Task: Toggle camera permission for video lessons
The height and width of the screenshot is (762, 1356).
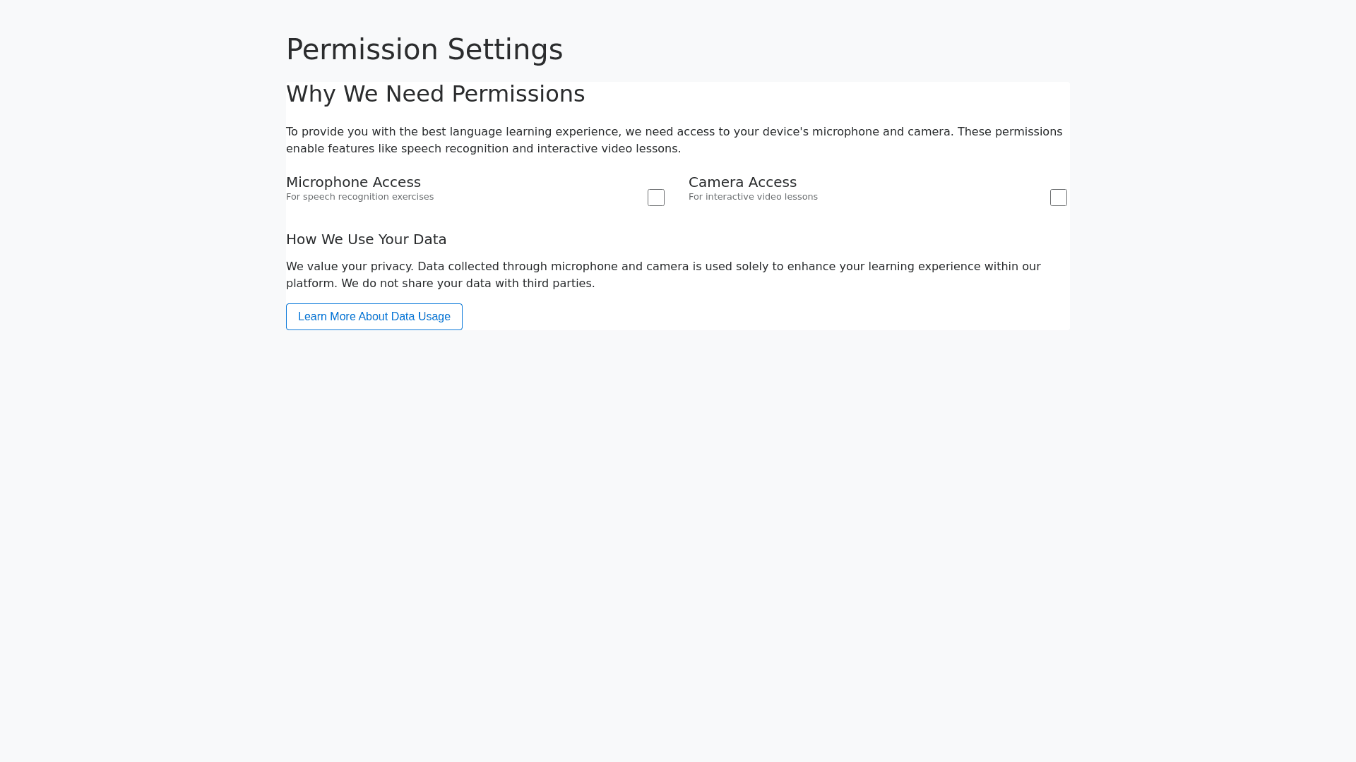Action: [1058, 198]
